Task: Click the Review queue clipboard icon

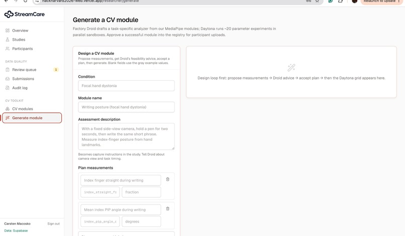Action: coord(8,70)
